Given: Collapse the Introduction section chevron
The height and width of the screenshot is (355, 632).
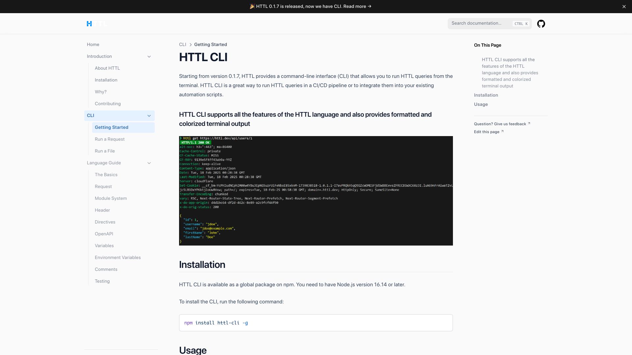Looking at the screenshot, I should click(149, 57).
